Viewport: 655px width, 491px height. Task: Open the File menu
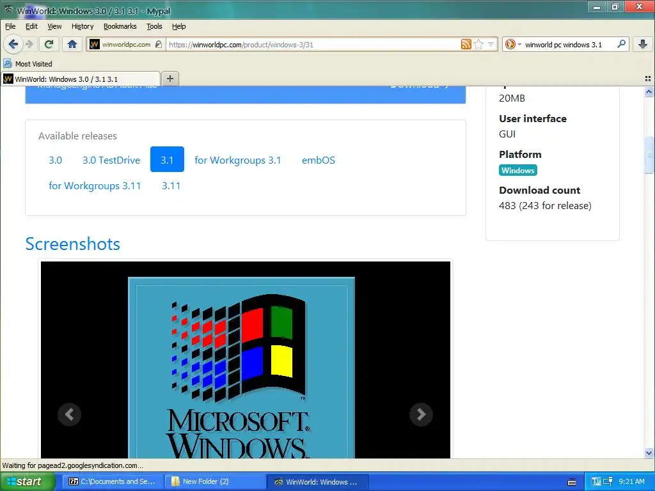[10, 26]
